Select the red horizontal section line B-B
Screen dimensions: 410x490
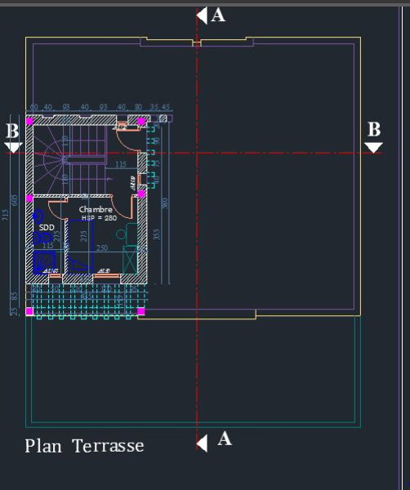(194, 154)
